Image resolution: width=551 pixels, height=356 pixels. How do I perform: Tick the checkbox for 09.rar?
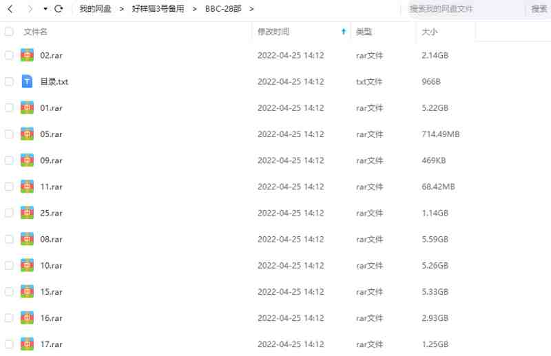(x=9, y=160)
